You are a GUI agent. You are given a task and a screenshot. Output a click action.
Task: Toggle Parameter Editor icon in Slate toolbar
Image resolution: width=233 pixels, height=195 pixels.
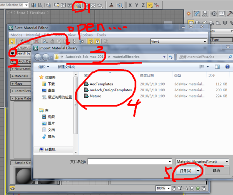(97, 42)
